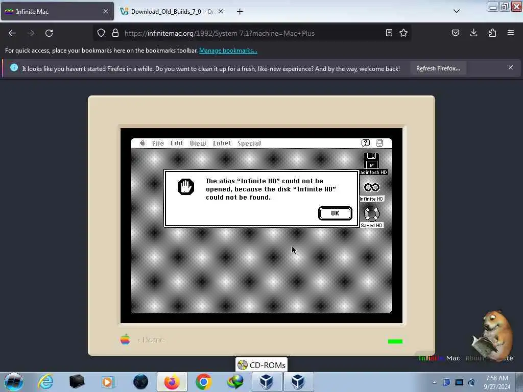Open the Label menu in Finder
Screen dimensions: 523x392
pyautogui.click(x=222, y=143)
